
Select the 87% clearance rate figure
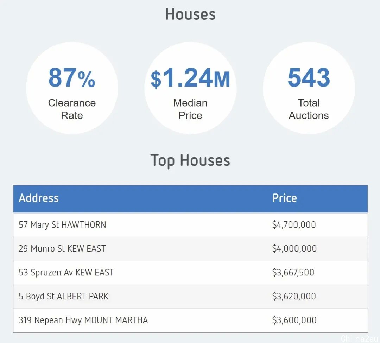tap(72, 77)
